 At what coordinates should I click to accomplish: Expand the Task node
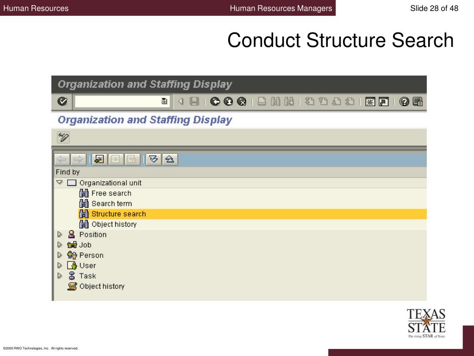coord(60,276)
